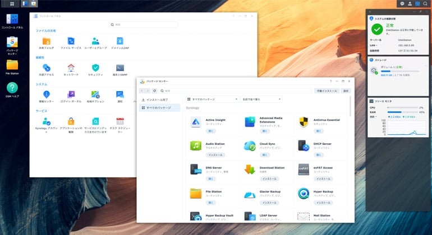Image resolution: width=432 pixels, height=235 pixels.
Task: Open the DSM main menu grid
Action: pyautogui.click(x=12, y=3)
